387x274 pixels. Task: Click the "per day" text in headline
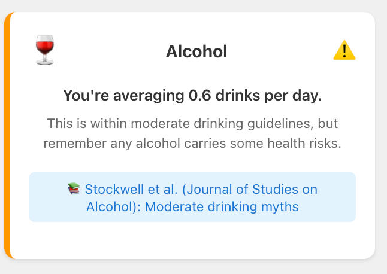pyautogui.click(x=295, y=95)
